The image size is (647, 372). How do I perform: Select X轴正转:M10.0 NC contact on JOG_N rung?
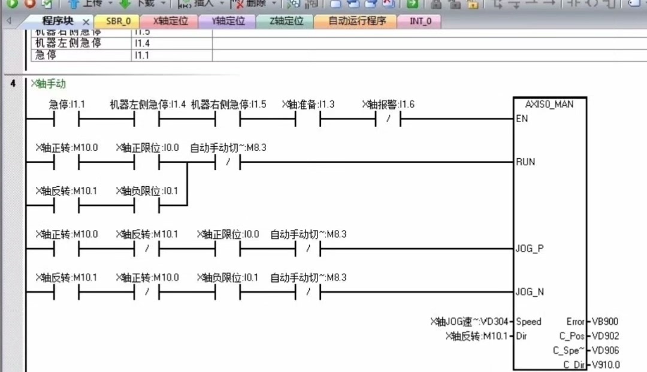coord(147,292)
